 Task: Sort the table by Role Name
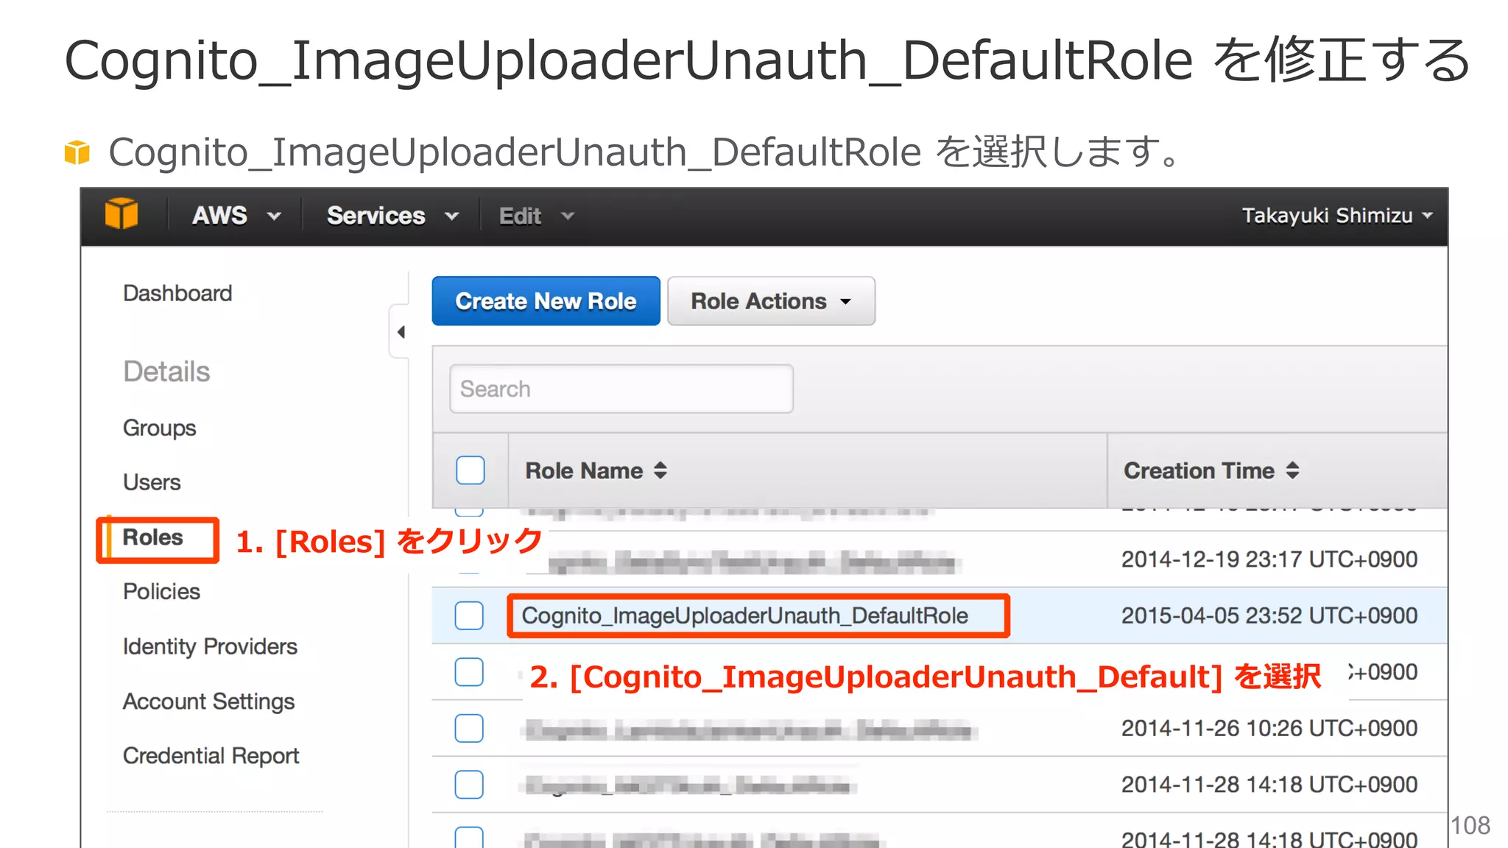(596, 470)
